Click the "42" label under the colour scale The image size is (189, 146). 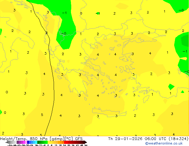click(x=77, y=145)
